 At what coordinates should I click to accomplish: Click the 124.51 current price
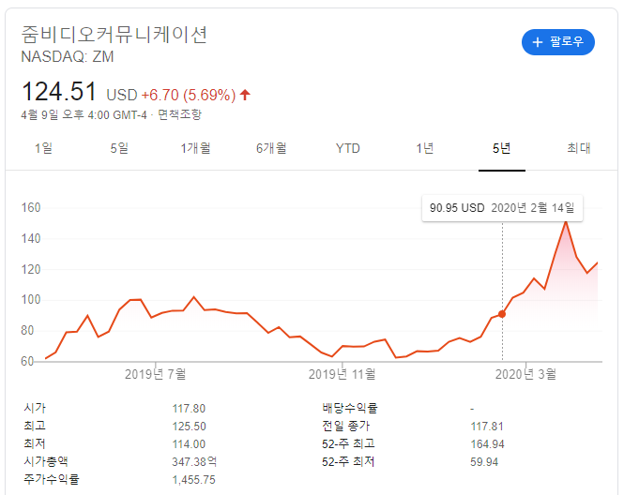coord(59,92)
